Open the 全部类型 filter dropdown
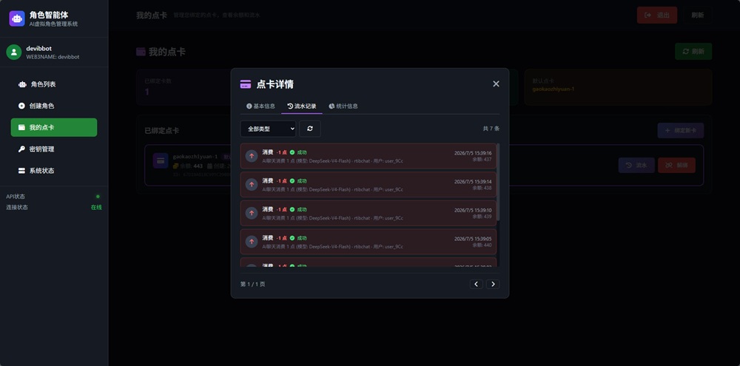 pyautogui.click(x=268, y=129)
